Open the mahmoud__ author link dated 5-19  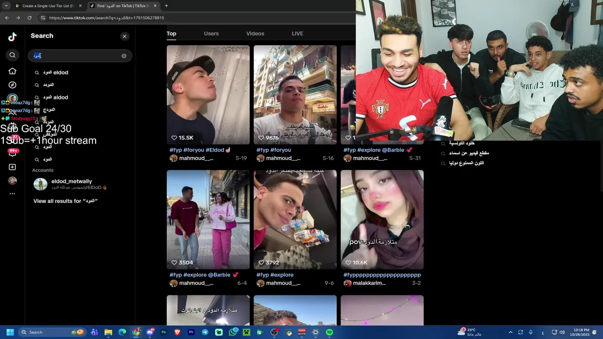[x=196, y=158]
